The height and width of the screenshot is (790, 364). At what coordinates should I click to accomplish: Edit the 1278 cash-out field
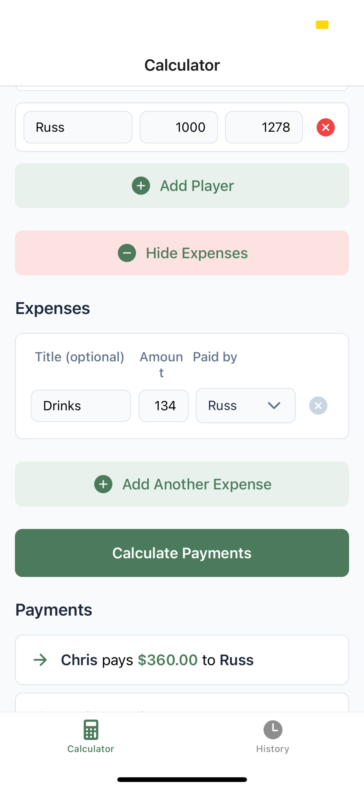(x=264, y=127)
